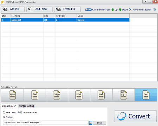Select the pdf 2in1 4in1 format icon
Viewport: 158px width, 126px height.
tap(124, 95)
